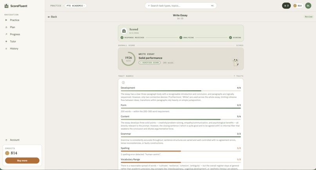Click the Content 5/6 score value
Image resolution: width=316 pixels, height=170 pixels.
pos(239,117)
